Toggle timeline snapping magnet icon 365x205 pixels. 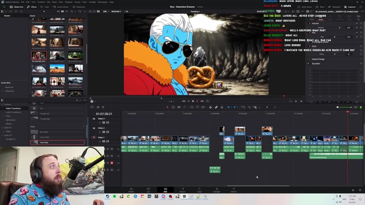210,107
